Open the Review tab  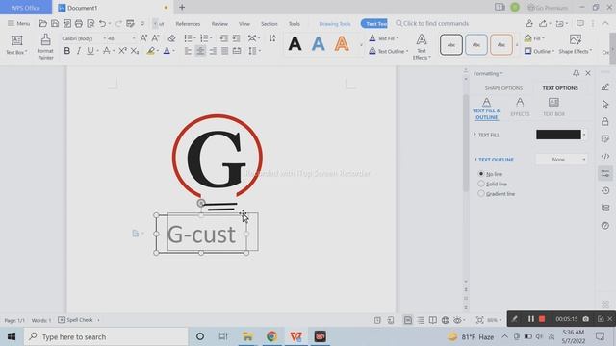pyautogui.click(x=219, y=24)
